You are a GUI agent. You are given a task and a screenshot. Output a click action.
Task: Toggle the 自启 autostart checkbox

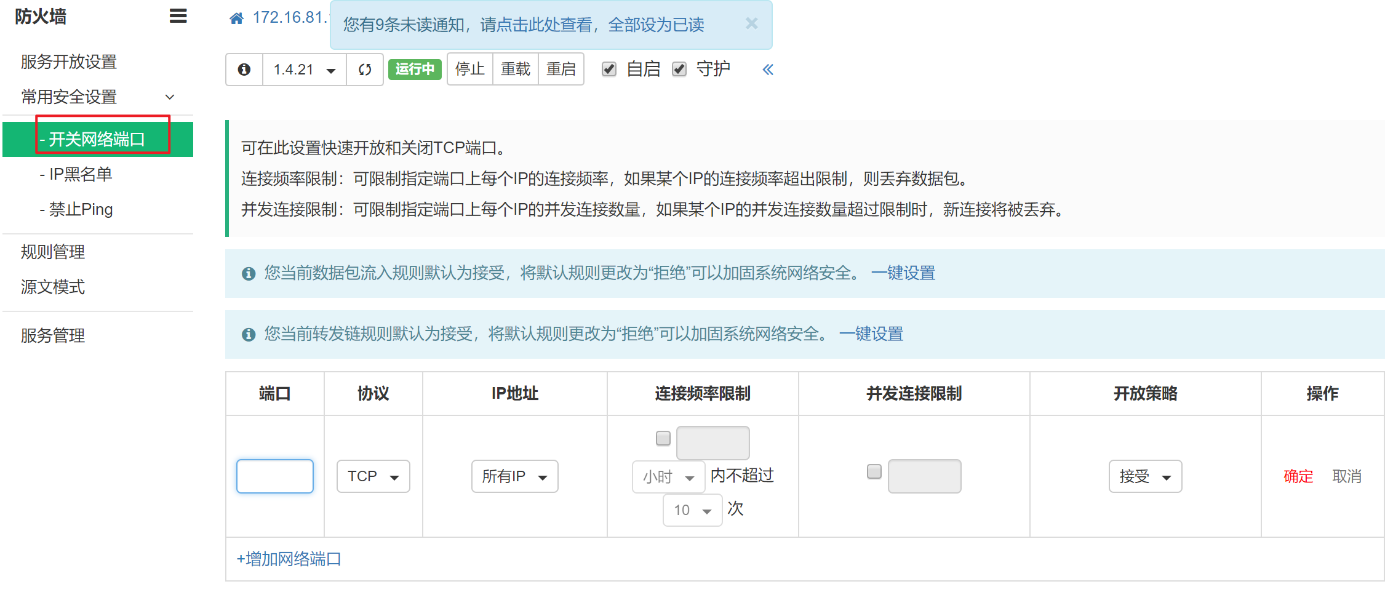(x=609, y=69)
